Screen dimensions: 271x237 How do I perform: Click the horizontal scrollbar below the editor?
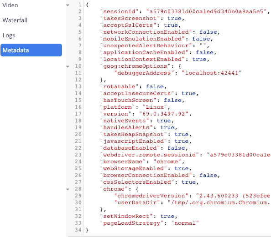(x=169, y=236)
